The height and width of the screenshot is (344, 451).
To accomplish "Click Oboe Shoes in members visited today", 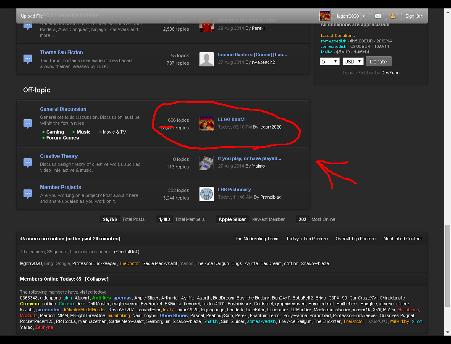I will [x=174, y=315].
